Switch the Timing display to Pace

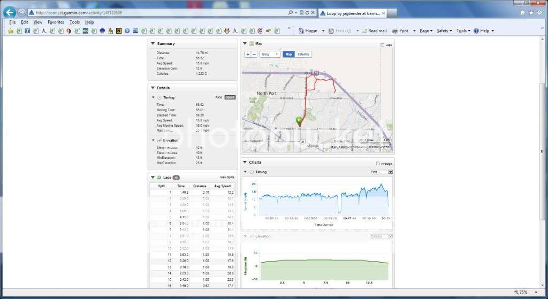click(x=218, y=97)
